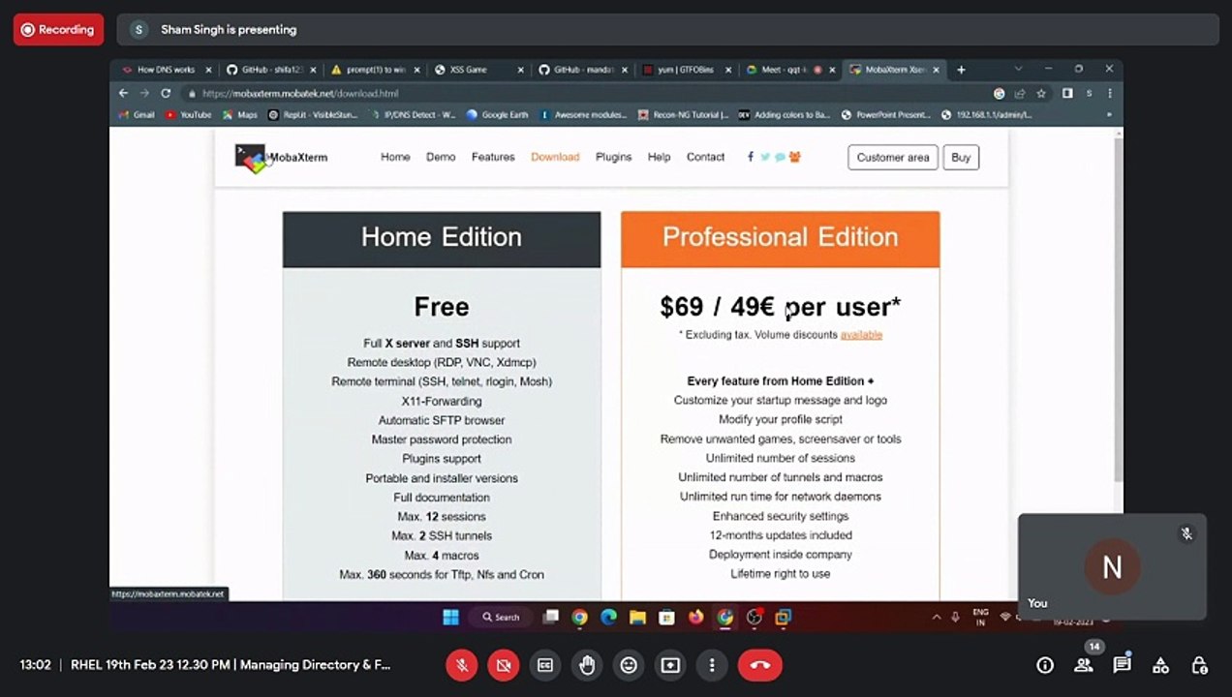
Task: Switch to the Meet browser tab
Action: 790,70
